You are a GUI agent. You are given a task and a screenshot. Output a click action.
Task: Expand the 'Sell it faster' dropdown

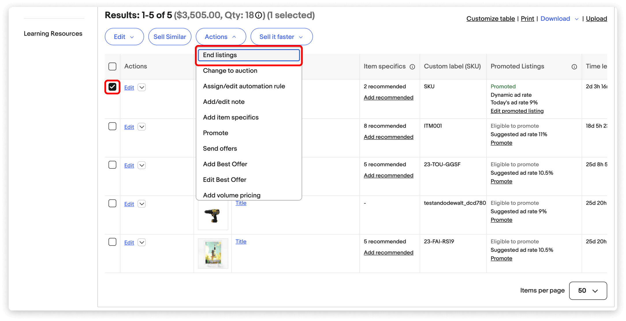(281, 36)
